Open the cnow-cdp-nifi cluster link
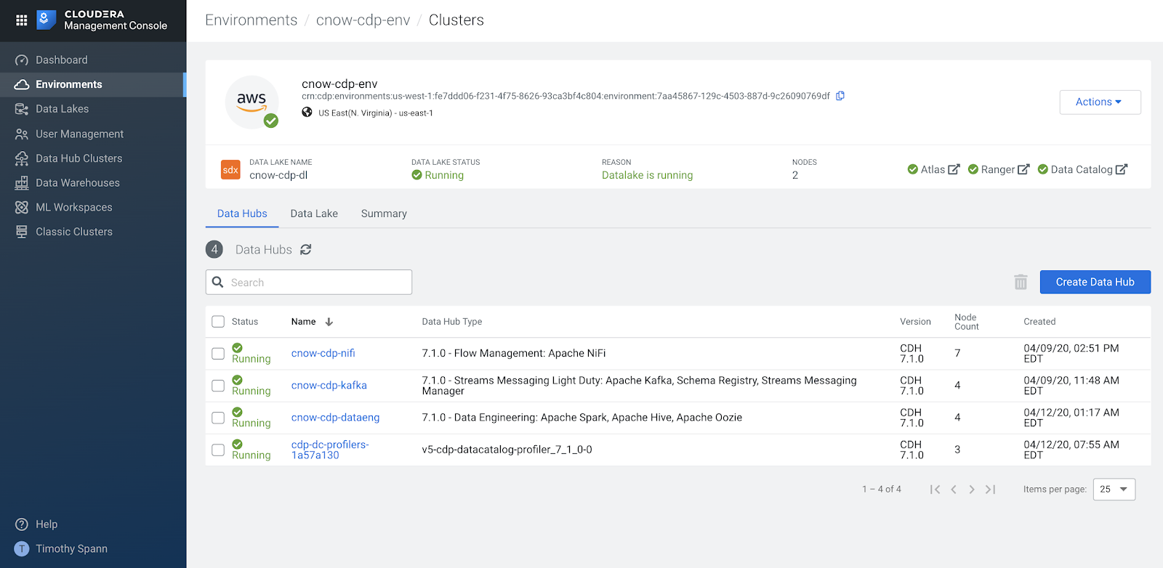 point(323,353)
